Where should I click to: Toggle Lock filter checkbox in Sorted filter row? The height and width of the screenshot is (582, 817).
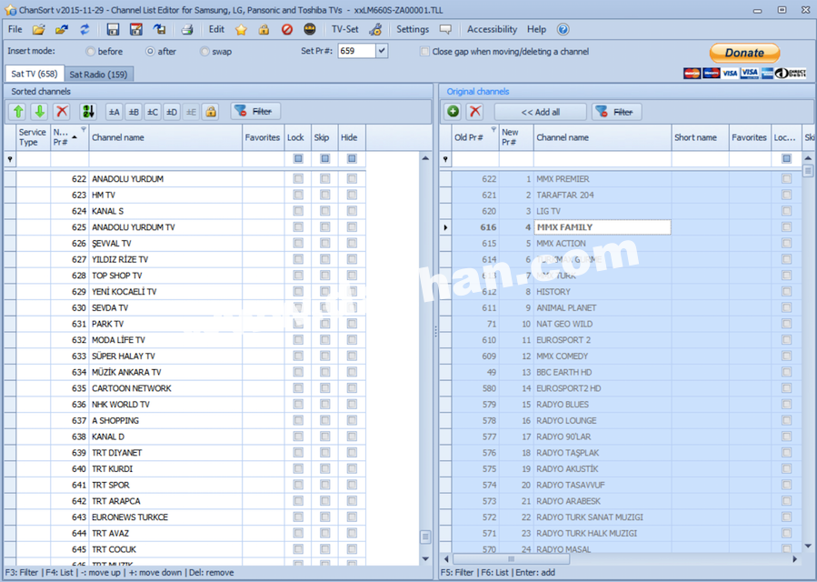pyautogui.click(x=298, y=158)
